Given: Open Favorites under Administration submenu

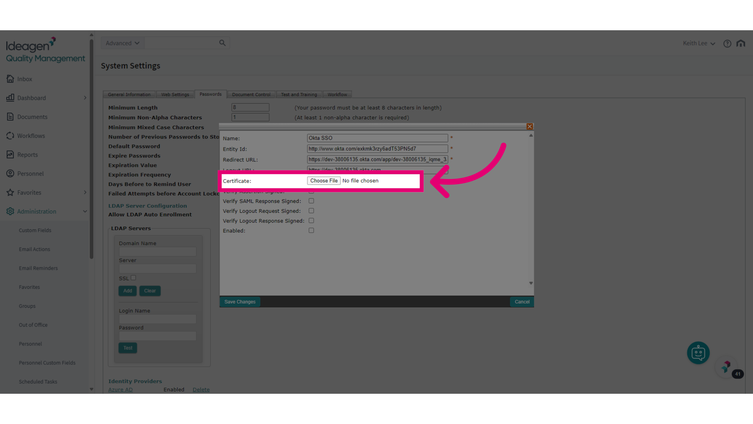Looking at the screenshot, I should (x=29, y=287).
